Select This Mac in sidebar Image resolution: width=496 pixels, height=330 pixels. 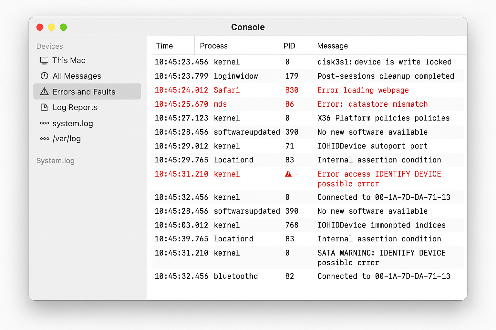87,61
